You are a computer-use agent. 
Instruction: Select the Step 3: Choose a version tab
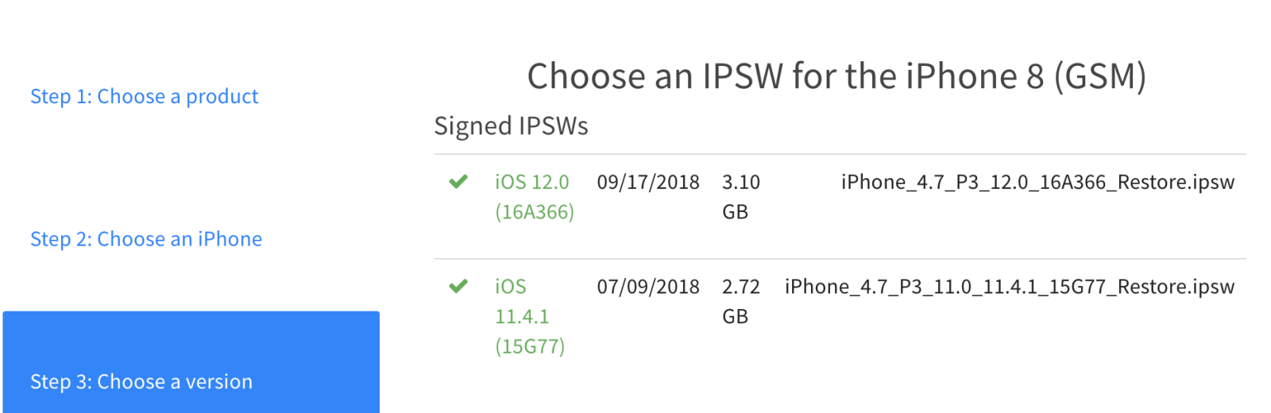coord(141,381)
